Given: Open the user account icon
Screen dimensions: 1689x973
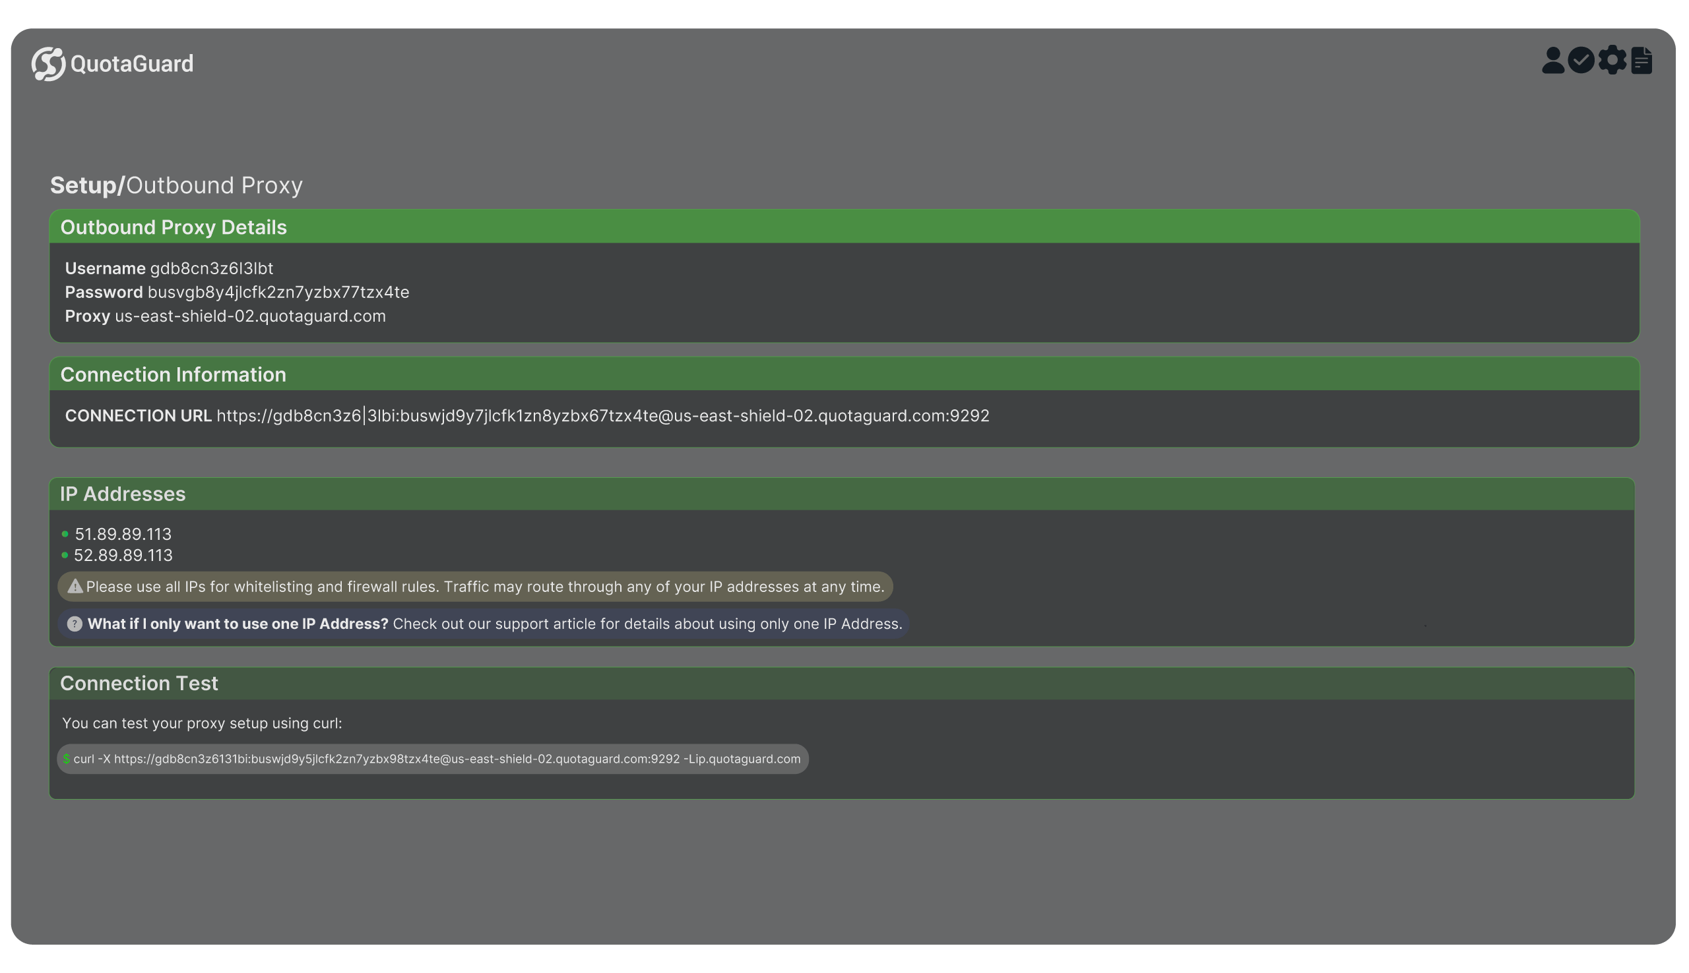Looking at the screenshot, I should click(1552, 60).
